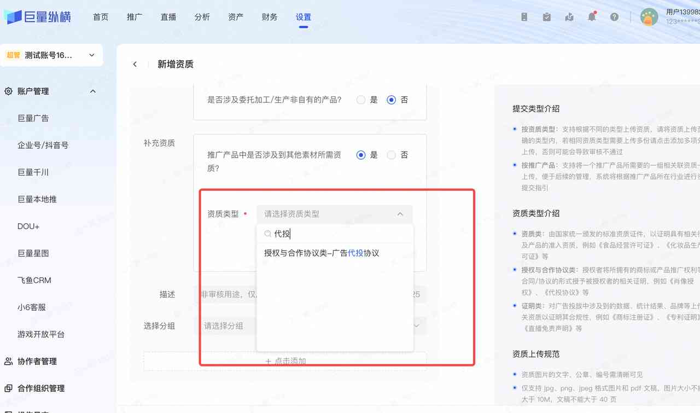Click the 代投 search input field
Screen dimensions: 700x413
(x=339, y=234)
